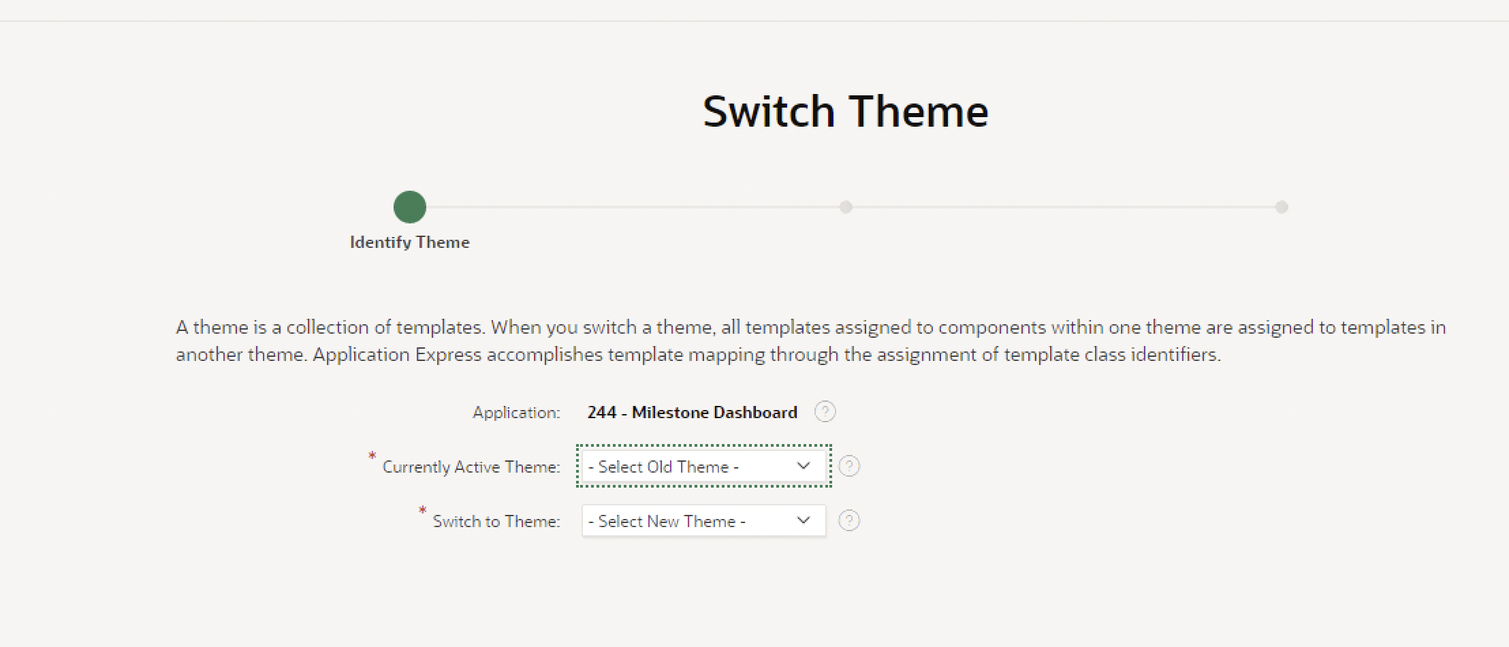Viewport: 1509px width, 647px height.
Task: Click the middle wizard progress dot
Action: pyautogui.click(x=846, y=207)
